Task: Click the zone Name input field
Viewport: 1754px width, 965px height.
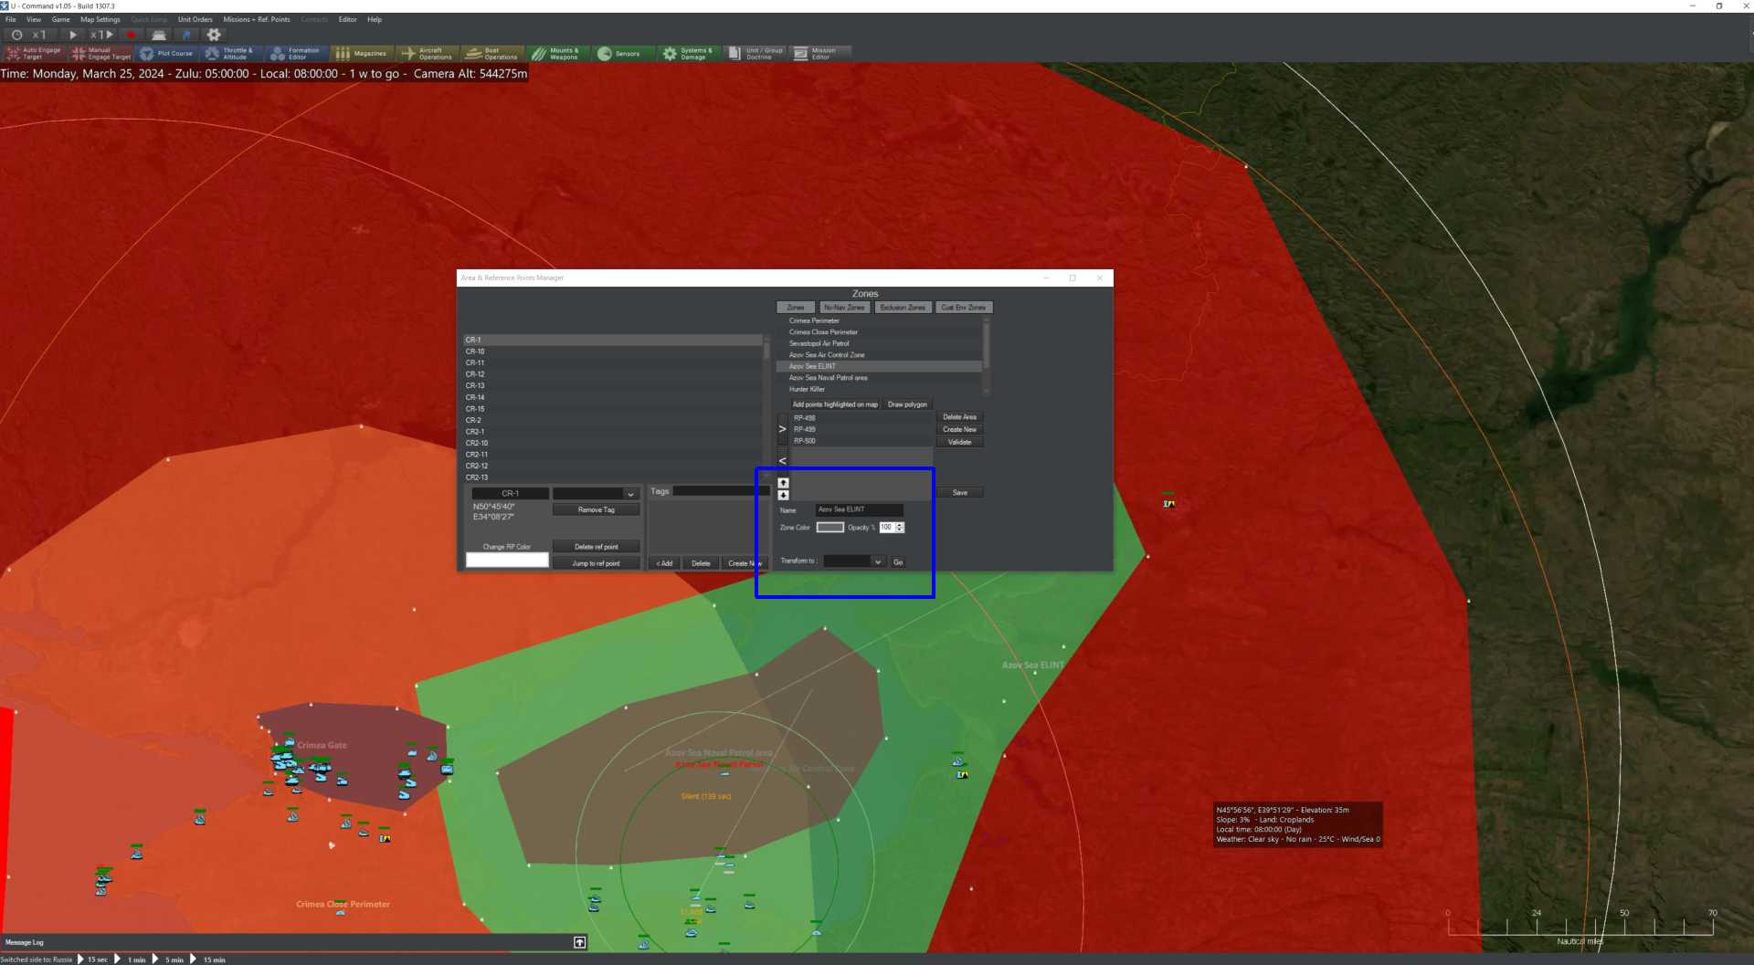Action: coord(859,509)
